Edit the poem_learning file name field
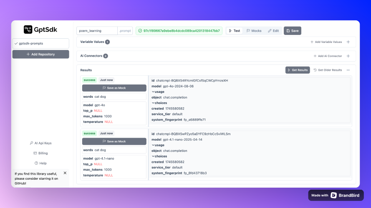Image resolution: width=371 pixels, height=208 pixels. tap(97, 31)
